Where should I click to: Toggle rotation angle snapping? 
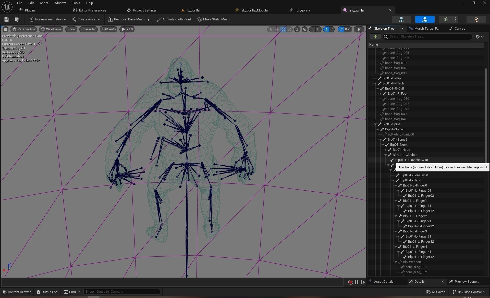click(x=326, y=29)
